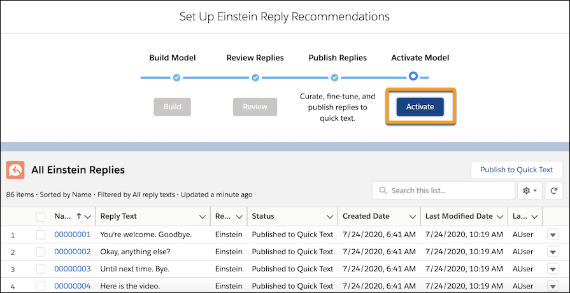Click the All Einstein Replies title

(78, 170)
